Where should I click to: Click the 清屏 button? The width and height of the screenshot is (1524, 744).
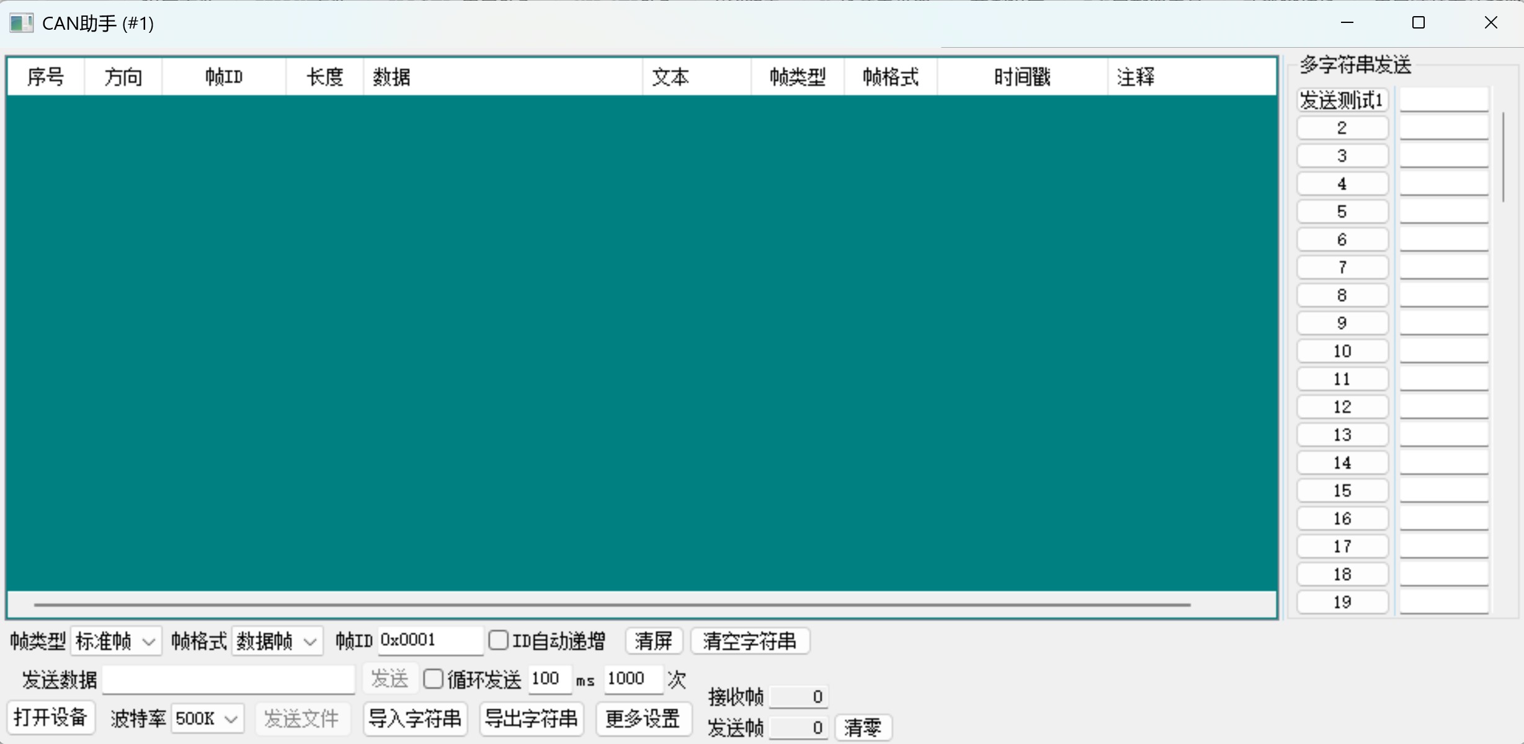tap(654, 641)
